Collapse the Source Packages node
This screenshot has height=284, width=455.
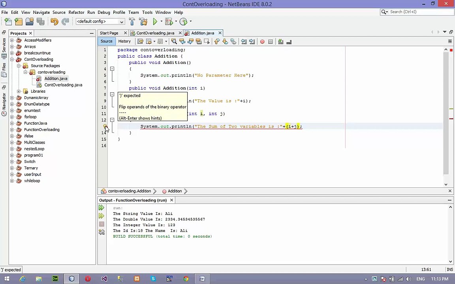[19, 66]
